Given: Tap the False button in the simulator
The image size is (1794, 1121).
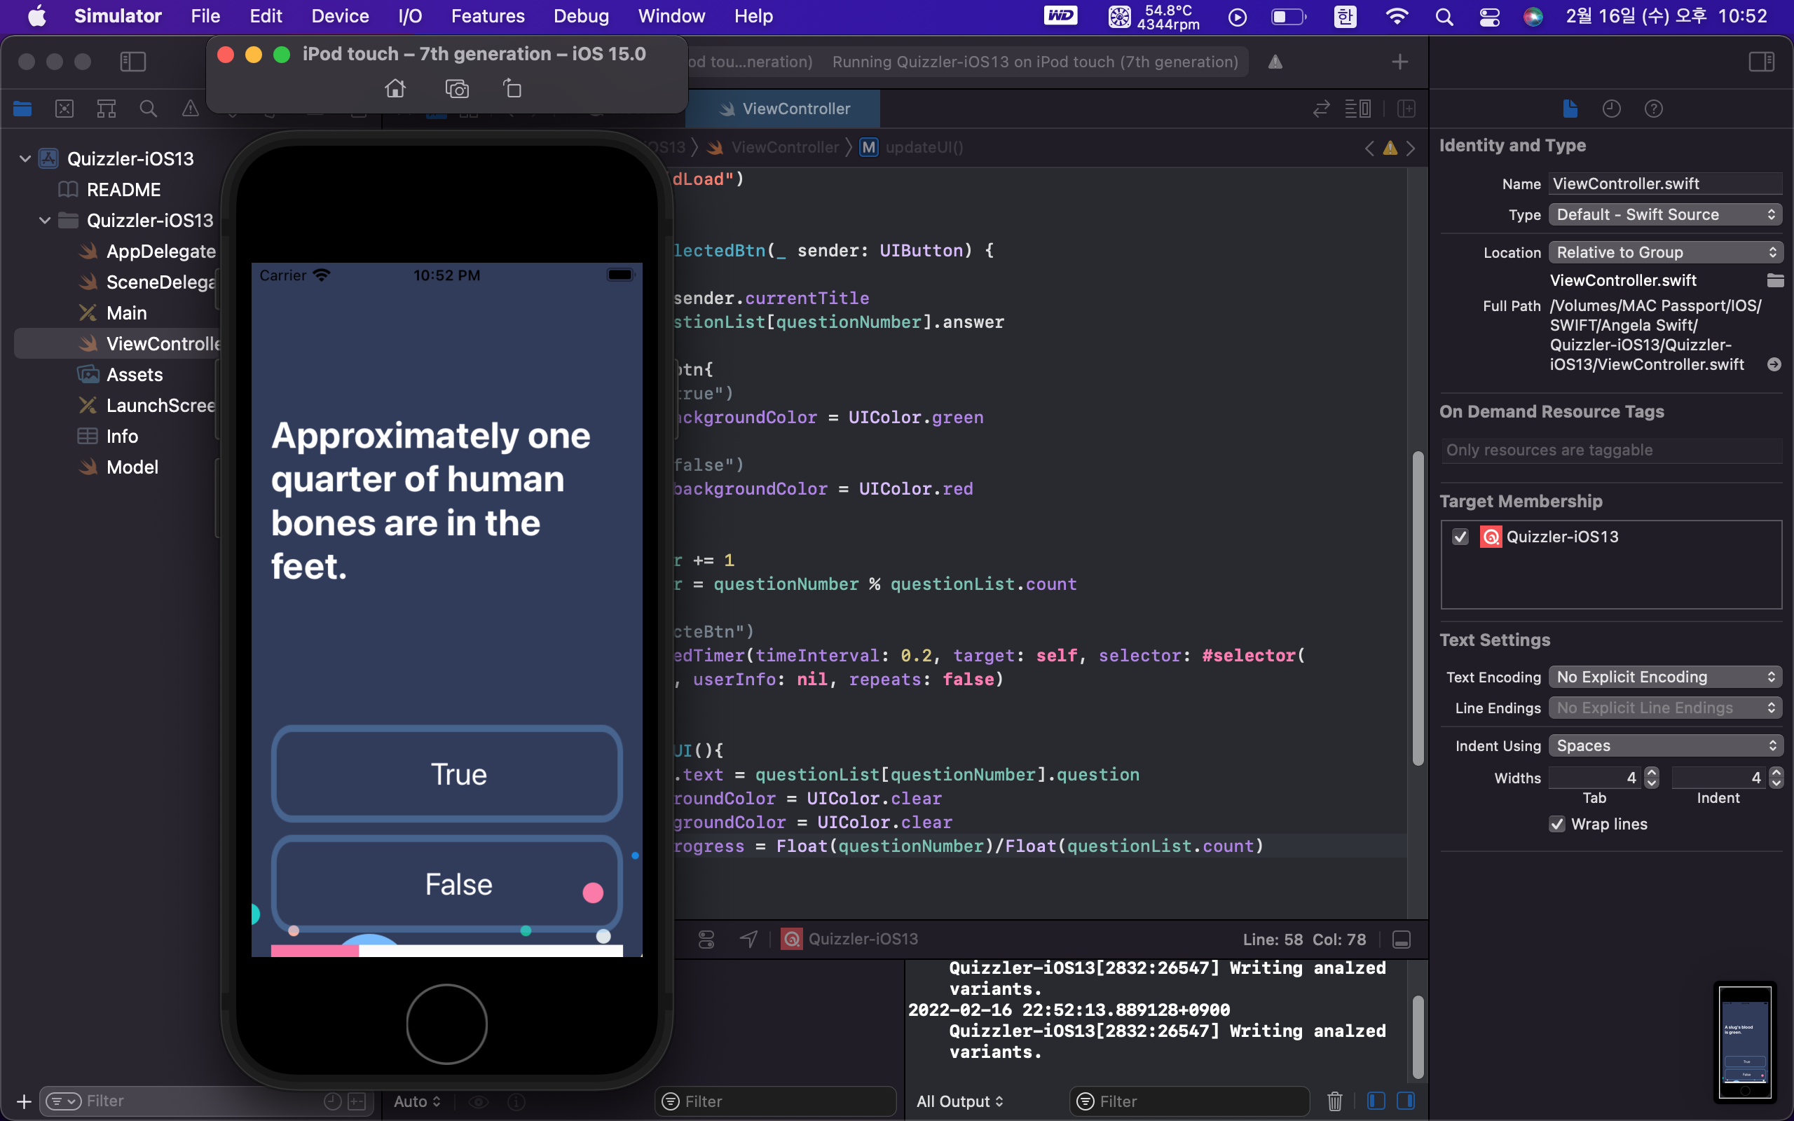Looking at the screenshot, I should 447,883.
